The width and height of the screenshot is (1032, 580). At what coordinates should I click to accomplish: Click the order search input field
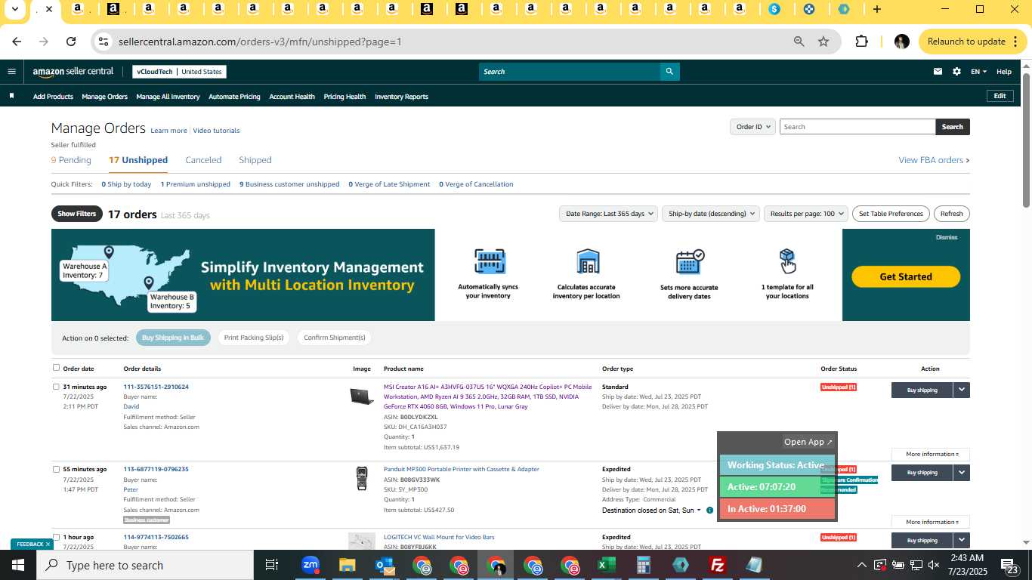click(857, 127)
